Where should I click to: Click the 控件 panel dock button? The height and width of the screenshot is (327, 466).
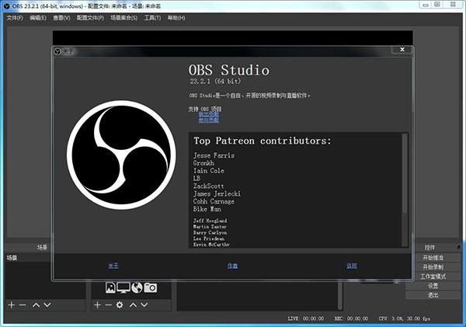(459, 247)
